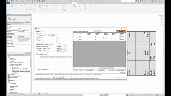Select Condensate Drain drafting view
Screen dimensions: 171x96
16,67
